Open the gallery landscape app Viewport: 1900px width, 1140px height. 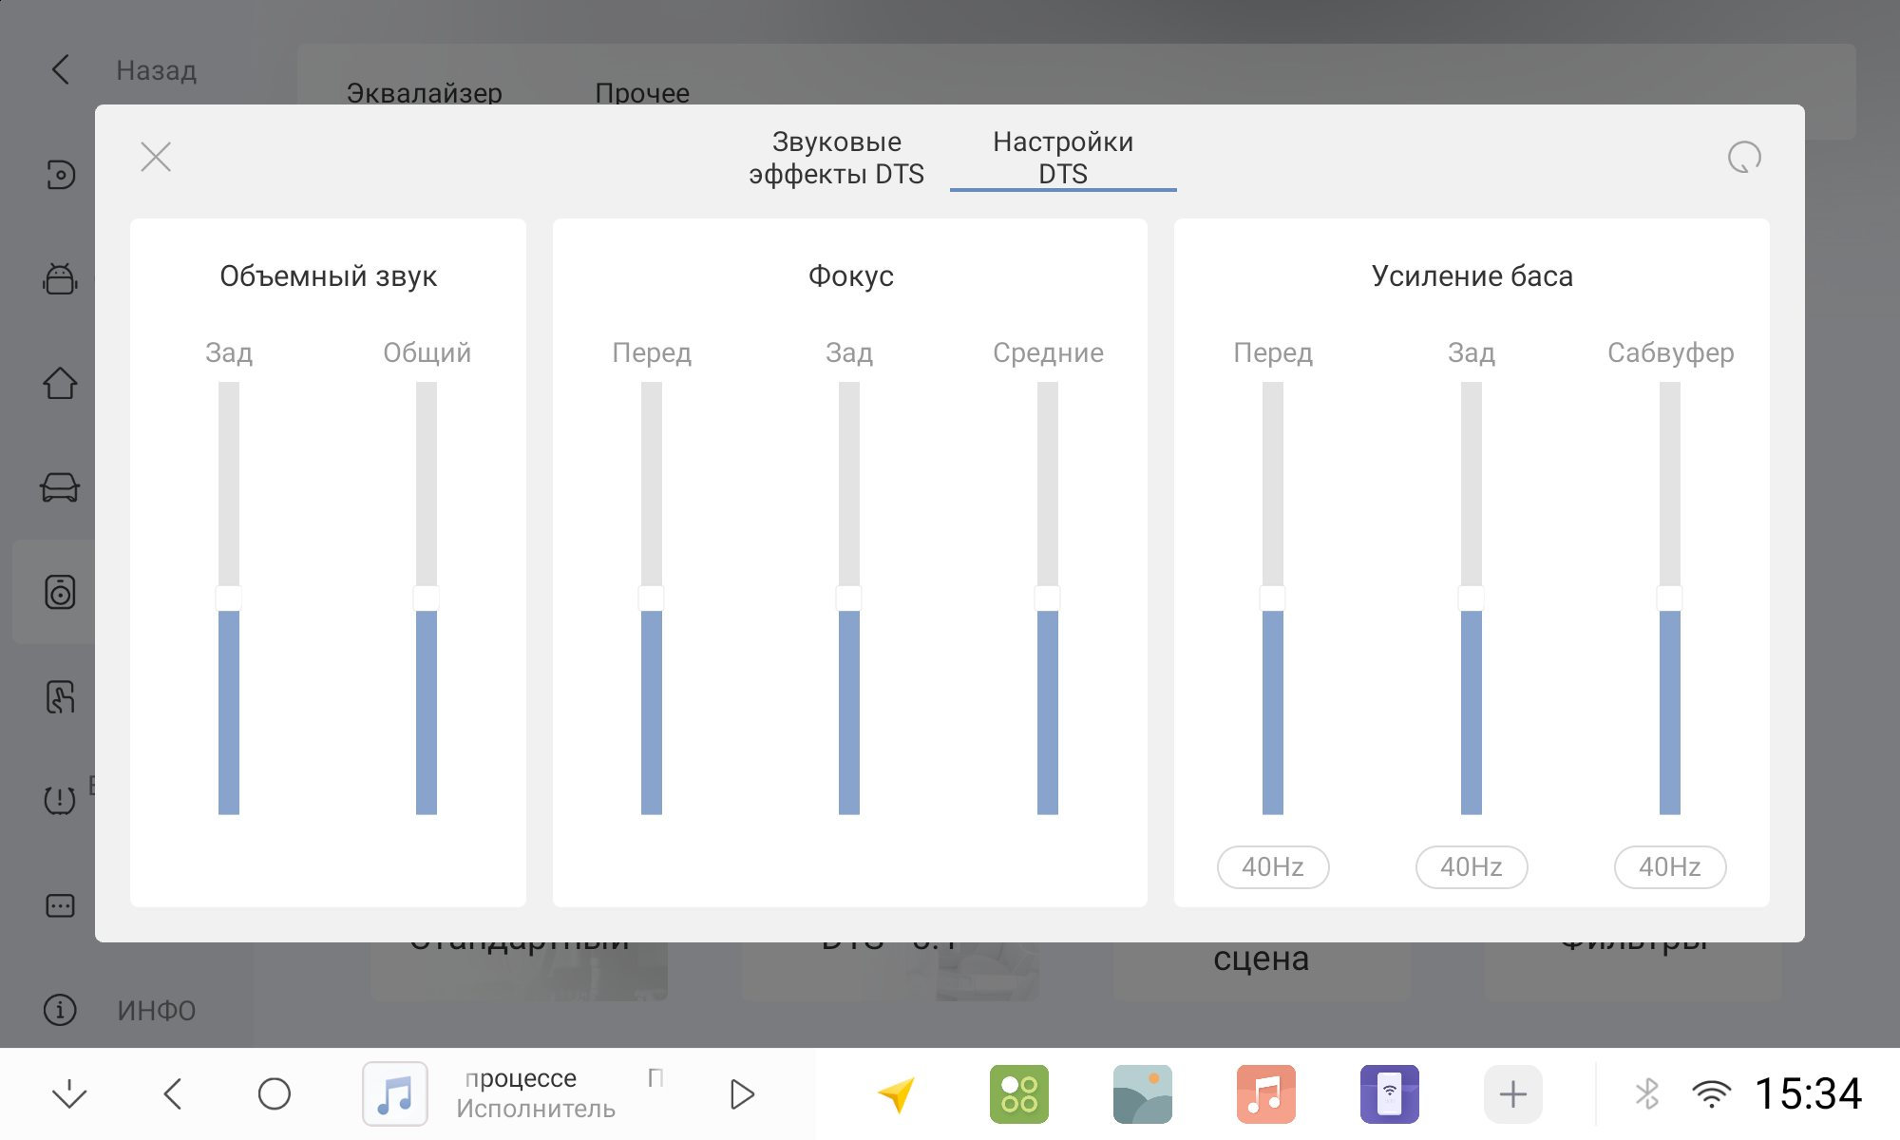[1143, 1094]
